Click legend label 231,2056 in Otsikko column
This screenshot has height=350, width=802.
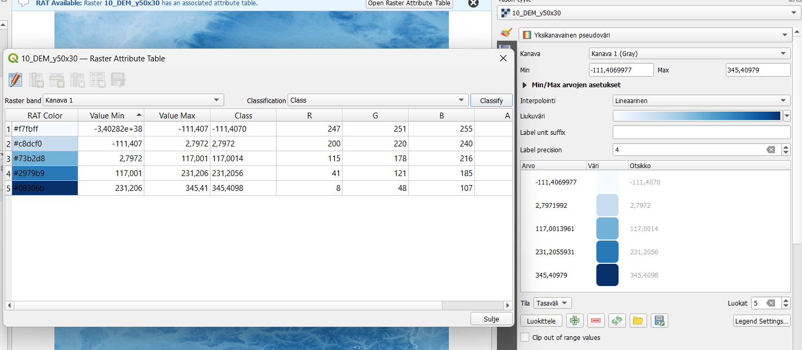click(x=644, y=252)
